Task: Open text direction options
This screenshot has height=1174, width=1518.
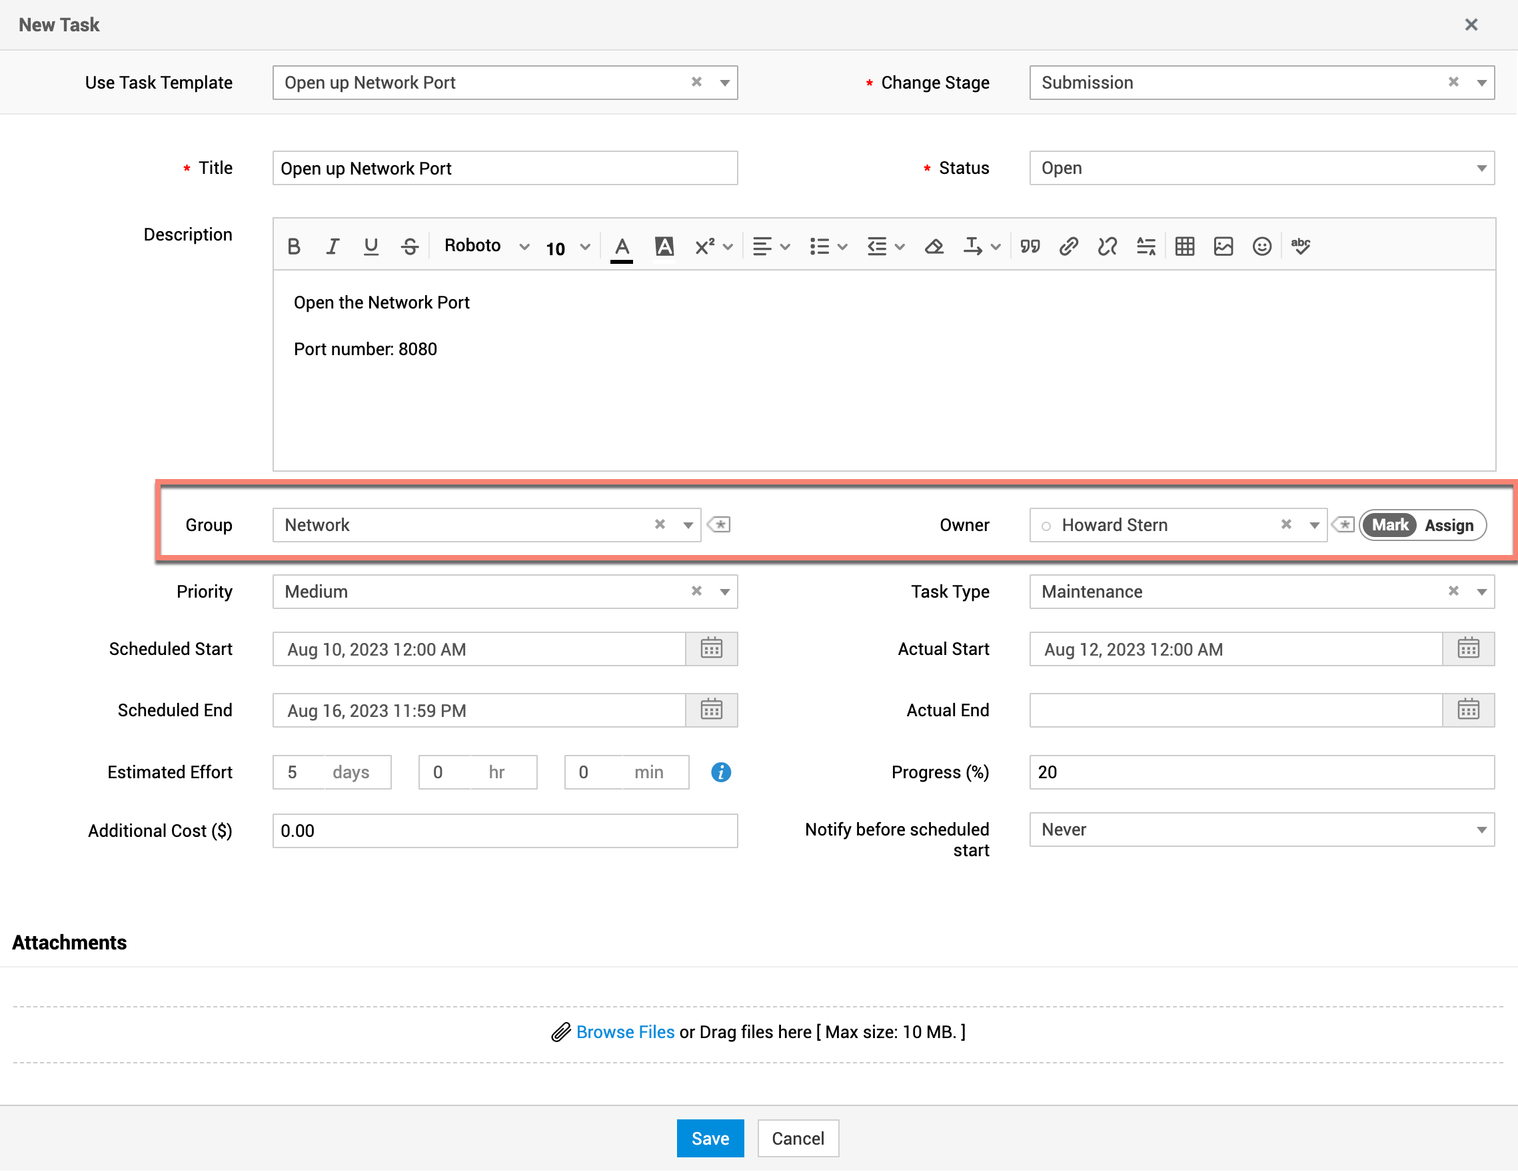Action: tap(982, 247)
